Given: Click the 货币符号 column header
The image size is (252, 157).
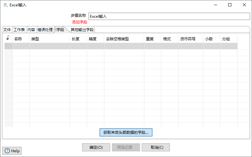Looking at the screenshot, I should click(191, 39).
